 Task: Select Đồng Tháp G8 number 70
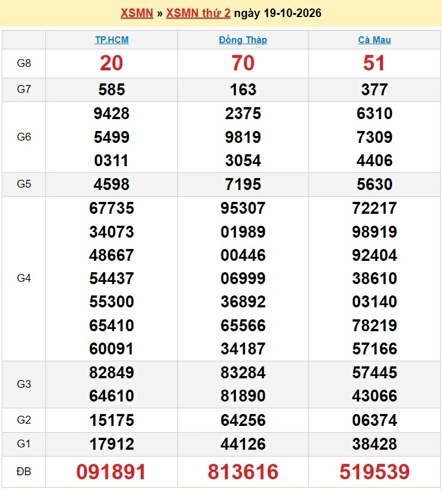(x=243, y=63)
